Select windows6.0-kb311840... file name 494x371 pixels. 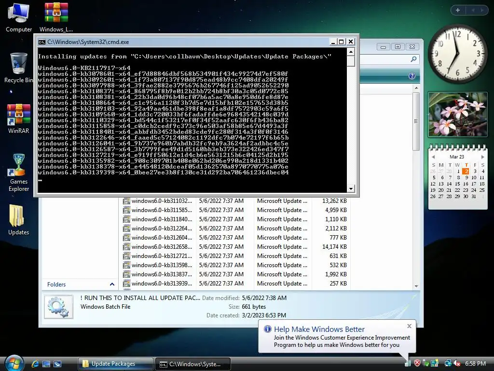pos(162,219)
